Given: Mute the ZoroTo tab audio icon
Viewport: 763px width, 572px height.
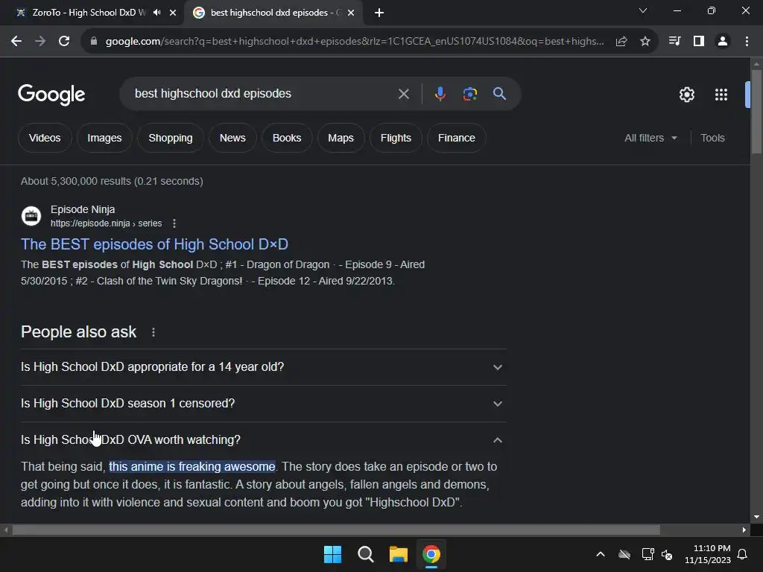Looking at the screenshot, I should click(156, 13).
